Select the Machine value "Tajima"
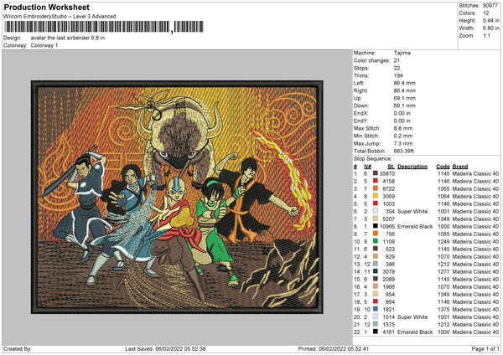The width and height of the screenshot is (503, 355). [402, 53]
